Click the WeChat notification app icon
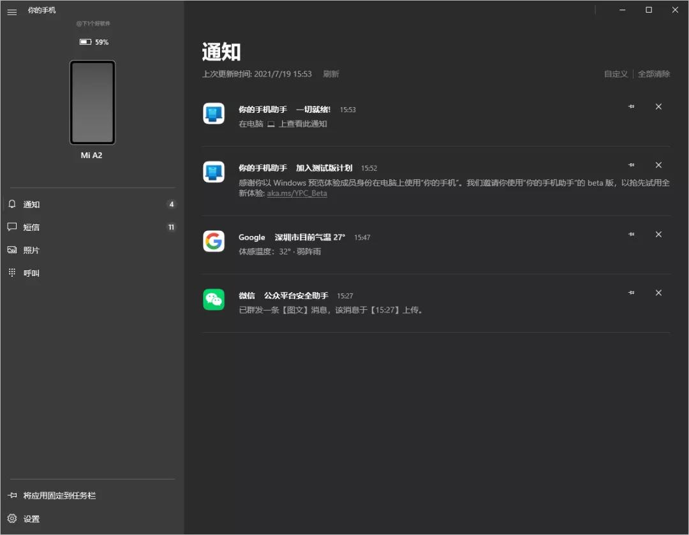The width and height of the screenshot is (689, 535). [214, 299]
